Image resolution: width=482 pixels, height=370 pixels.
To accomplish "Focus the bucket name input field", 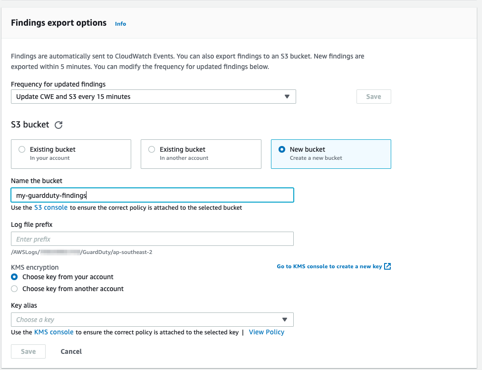I will coord(152,195).
